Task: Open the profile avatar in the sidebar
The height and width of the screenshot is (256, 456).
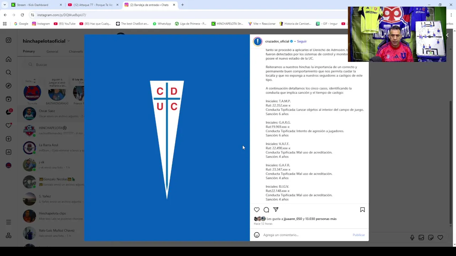Action: pyautogui.click(x=9, y=165)
